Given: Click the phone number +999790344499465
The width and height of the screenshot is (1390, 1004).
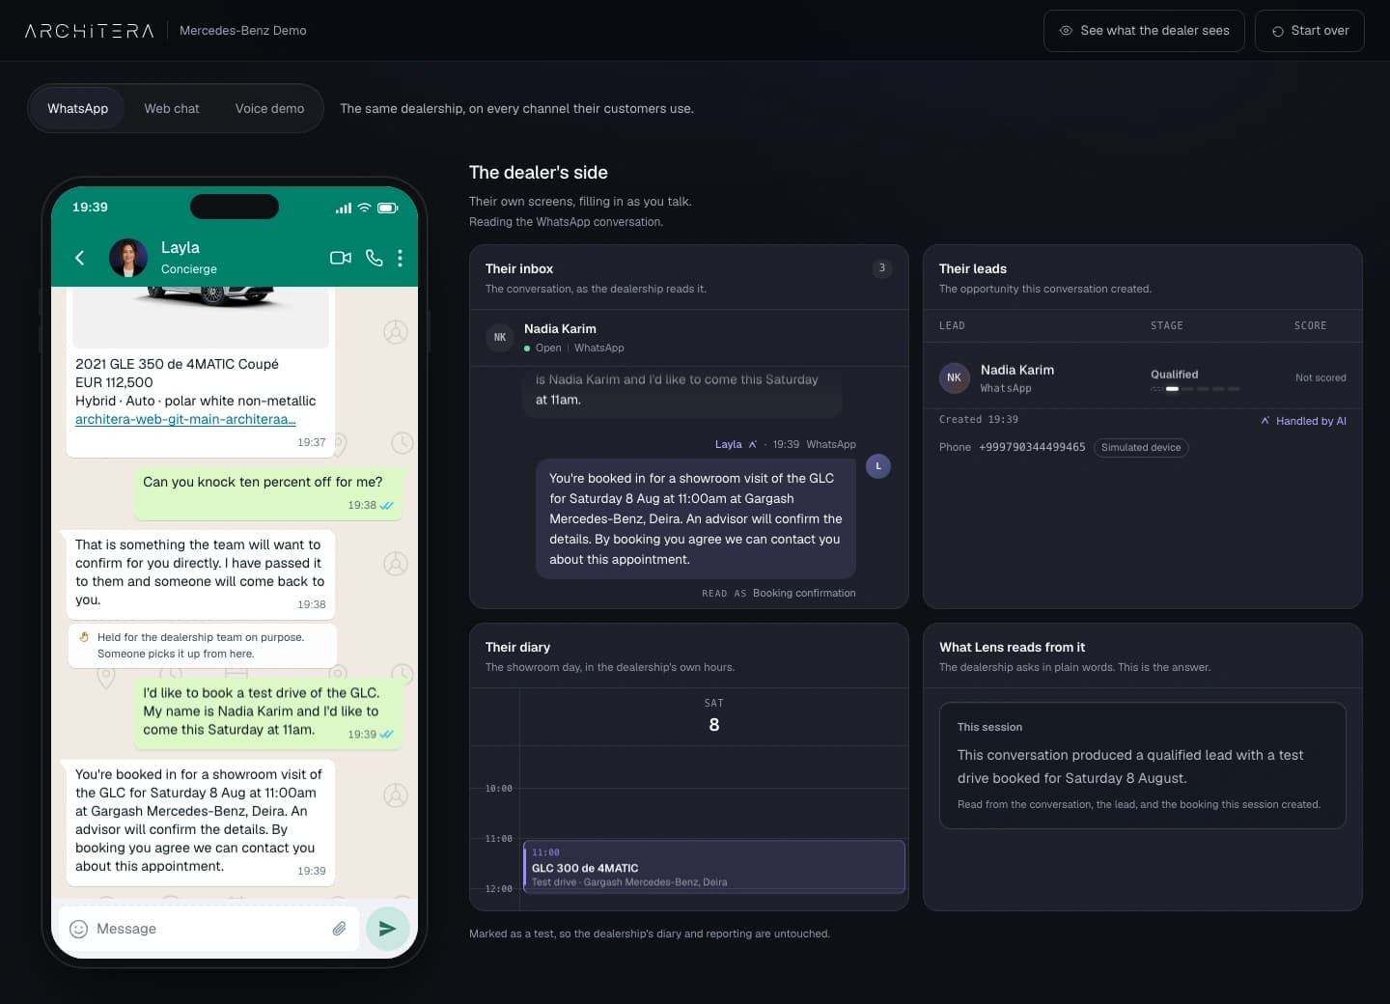Looking at the screenshot, I should click(1032, 447).
